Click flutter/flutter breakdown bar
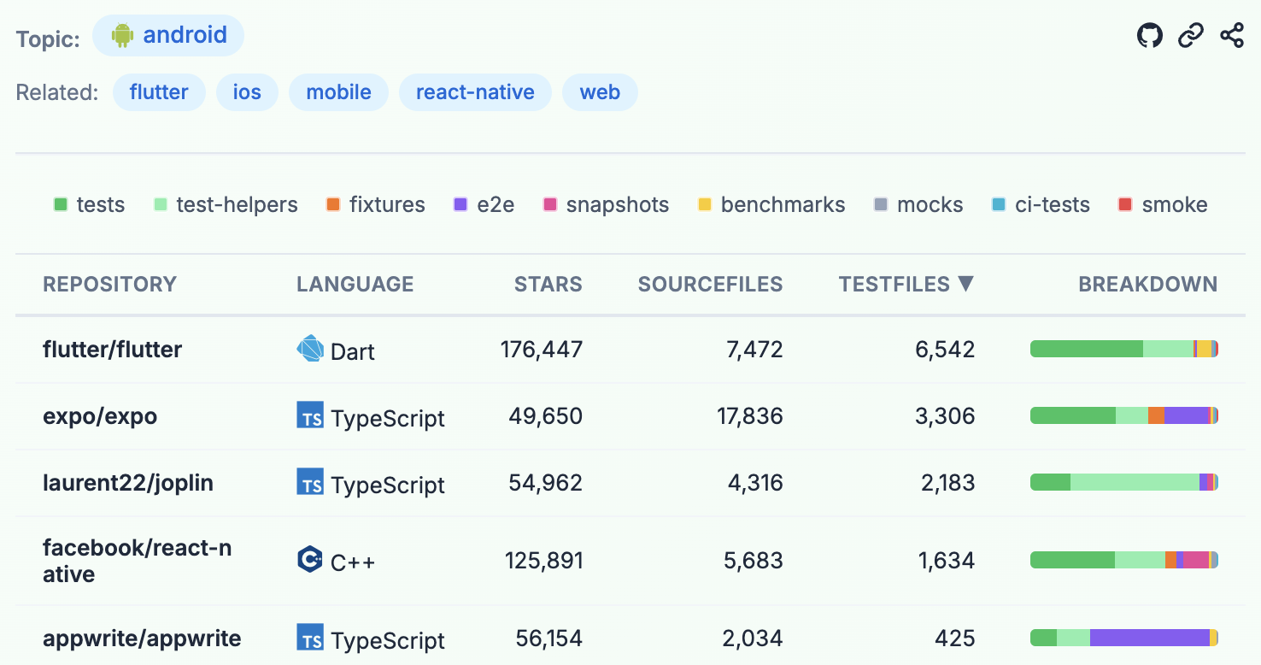This screenshot has width=1261, height=665. 1124,349
